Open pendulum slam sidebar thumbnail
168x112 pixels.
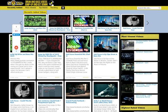tap(128, 67)
